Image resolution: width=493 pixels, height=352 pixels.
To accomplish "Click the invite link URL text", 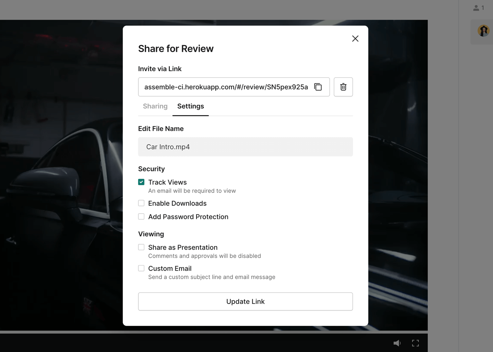I will pos(226,87).
